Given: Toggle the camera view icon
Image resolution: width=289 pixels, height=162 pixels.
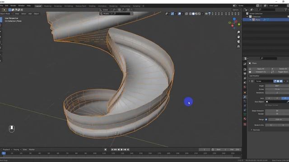Looking at the screenshot, I should click(238, 42).
